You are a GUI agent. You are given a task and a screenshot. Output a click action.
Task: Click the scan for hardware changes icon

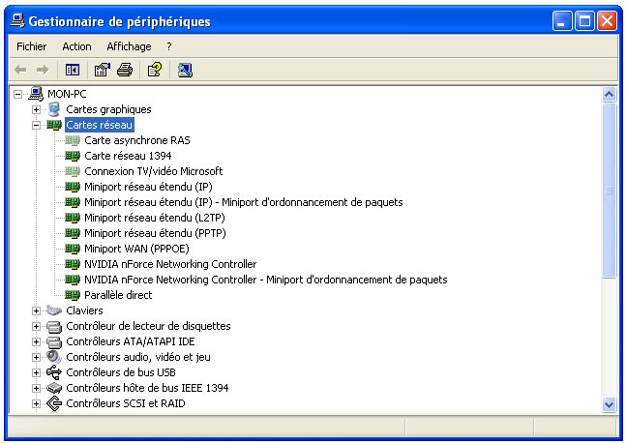point(185,70)
